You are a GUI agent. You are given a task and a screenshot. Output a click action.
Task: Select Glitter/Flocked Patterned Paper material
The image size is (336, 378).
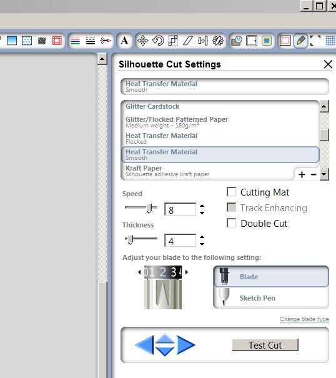(x=220, y=122)
